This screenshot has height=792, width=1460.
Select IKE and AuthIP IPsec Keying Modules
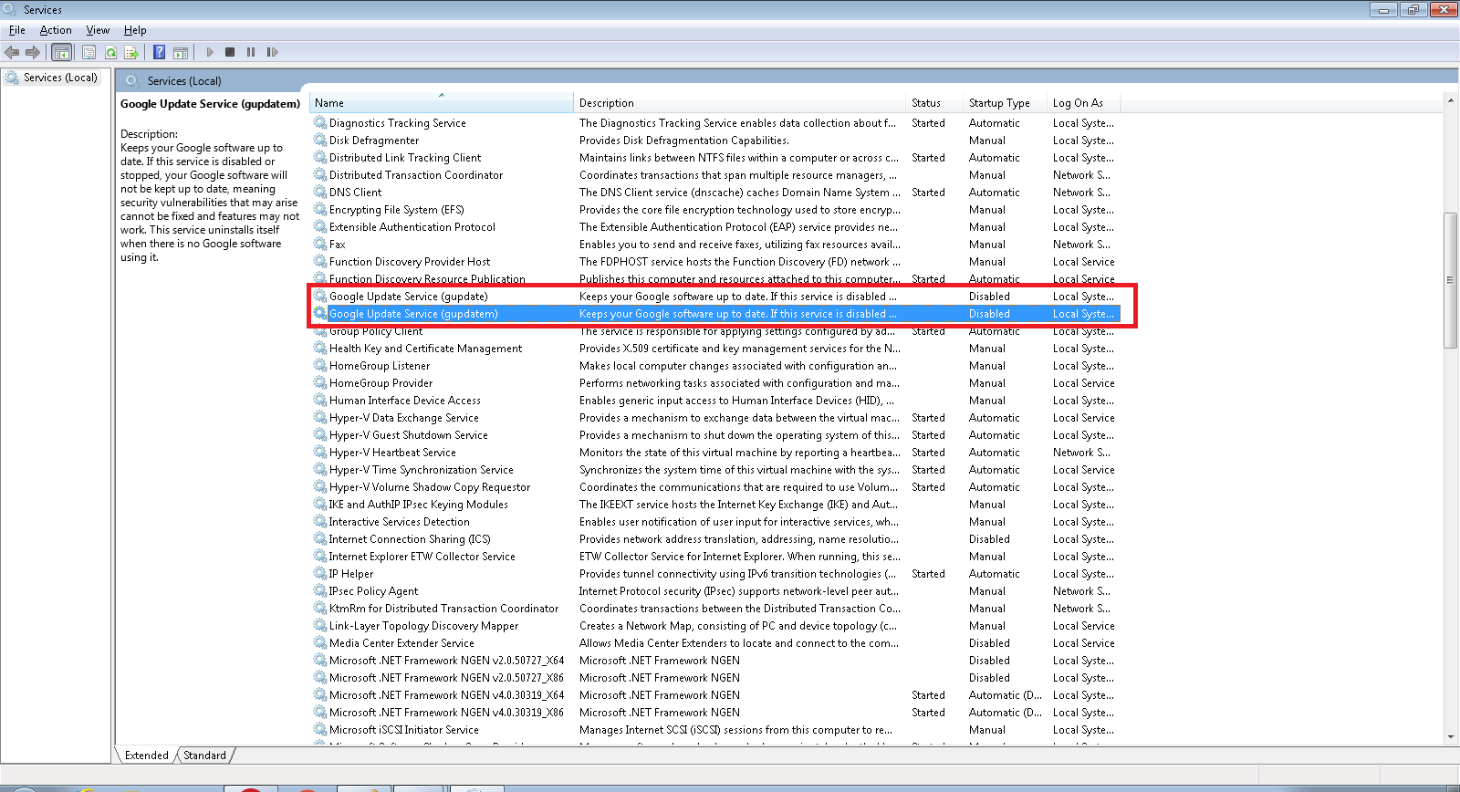tap(419, 505)
